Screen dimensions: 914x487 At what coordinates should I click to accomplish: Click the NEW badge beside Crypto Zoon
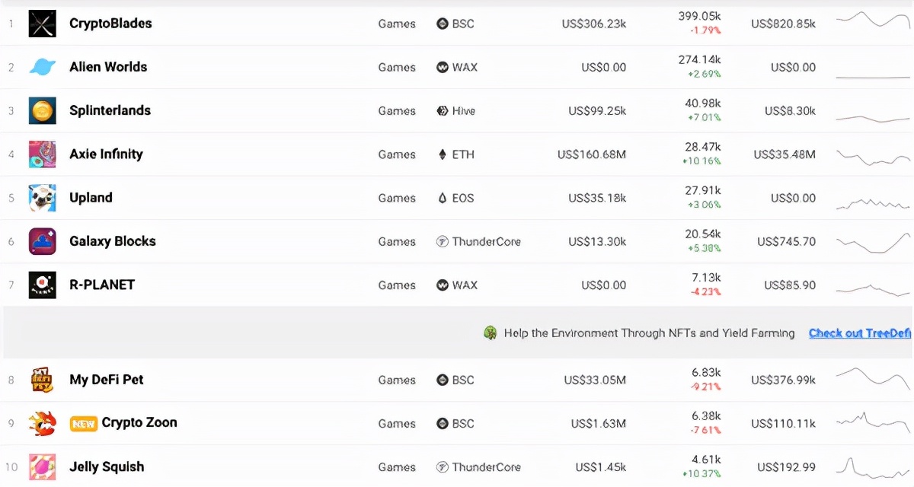point(84,424)
